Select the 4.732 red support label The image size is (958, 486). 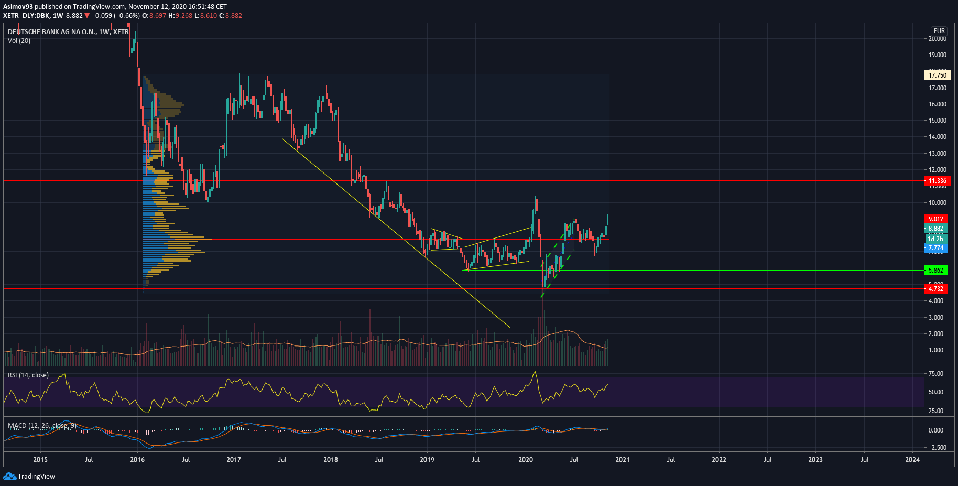point(935,289)
